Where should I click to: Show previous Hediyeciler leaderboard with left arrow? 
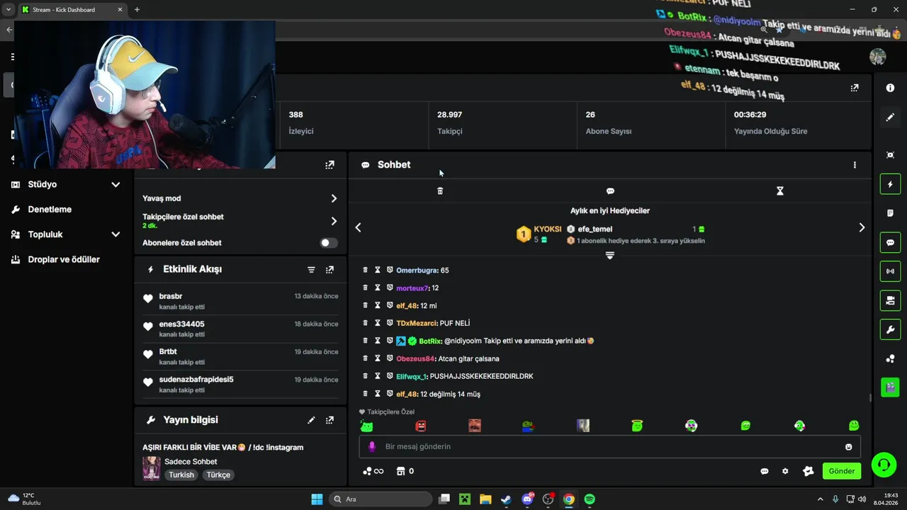coord(358,227)
